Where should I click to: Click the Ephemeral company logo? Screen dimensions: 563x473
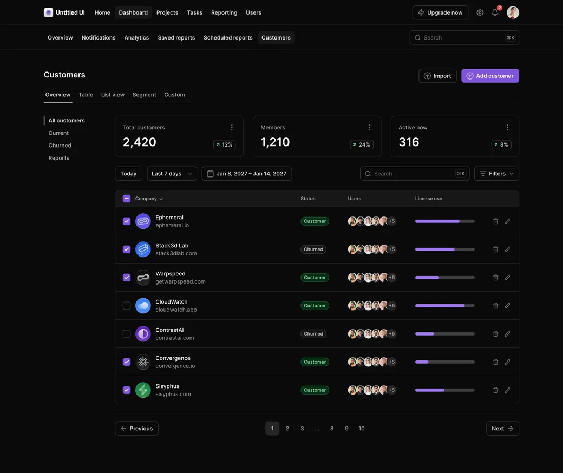click(x=143, y=221)
